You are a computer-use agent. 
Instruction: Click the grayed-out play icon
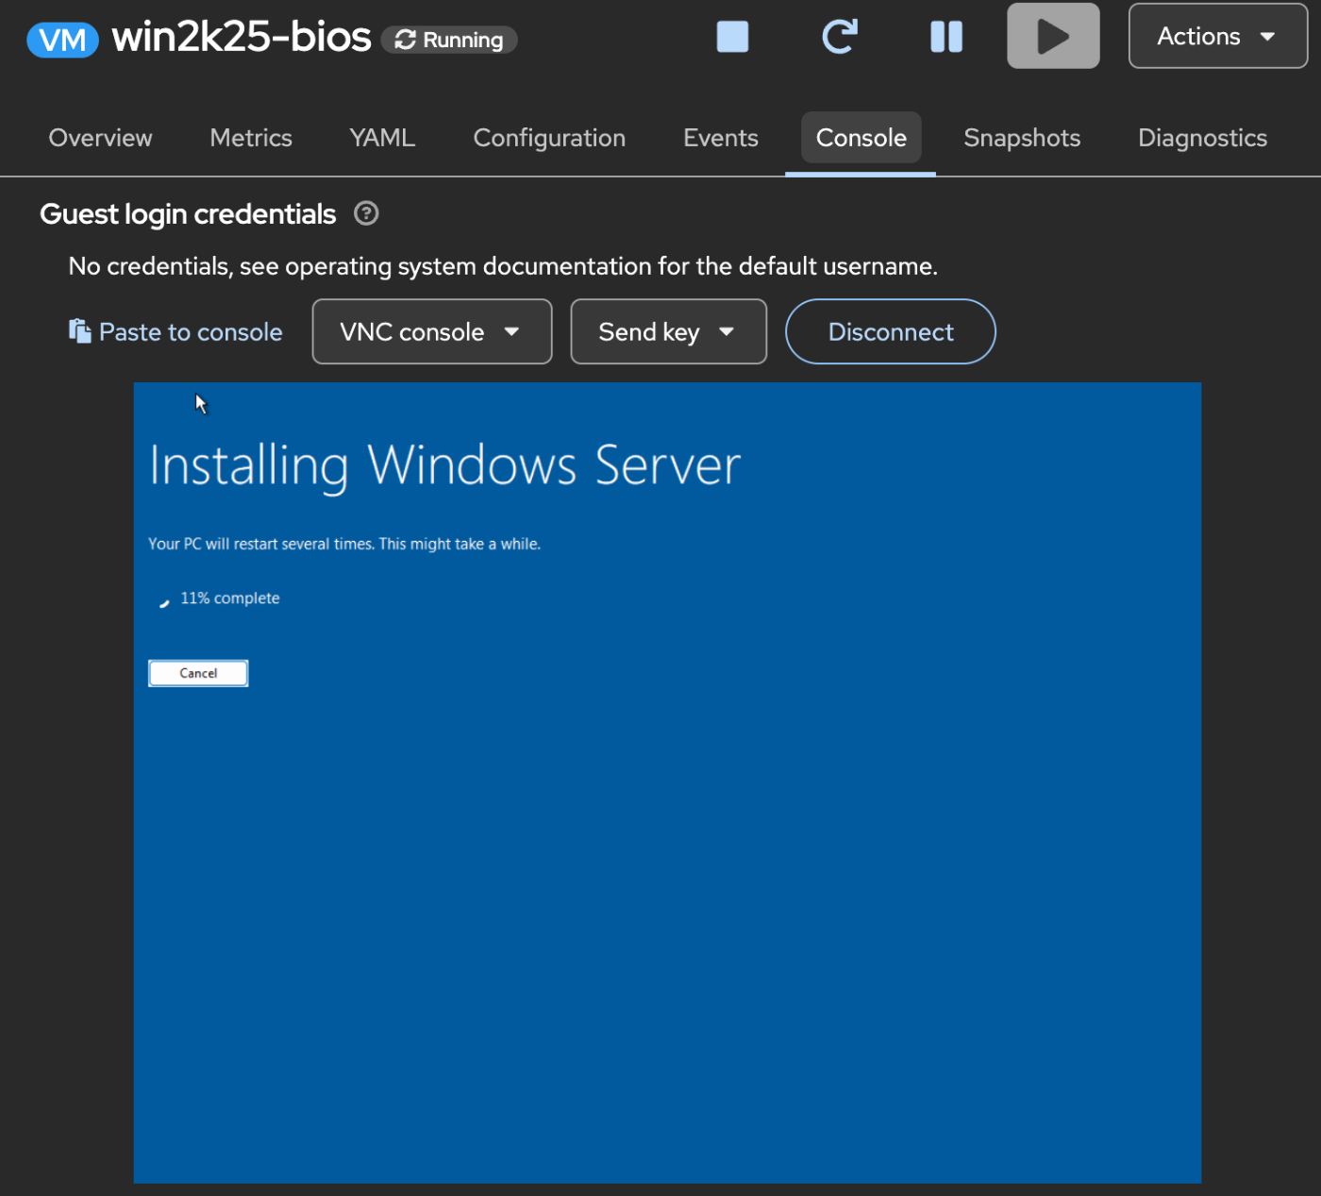pos(1053,36)
